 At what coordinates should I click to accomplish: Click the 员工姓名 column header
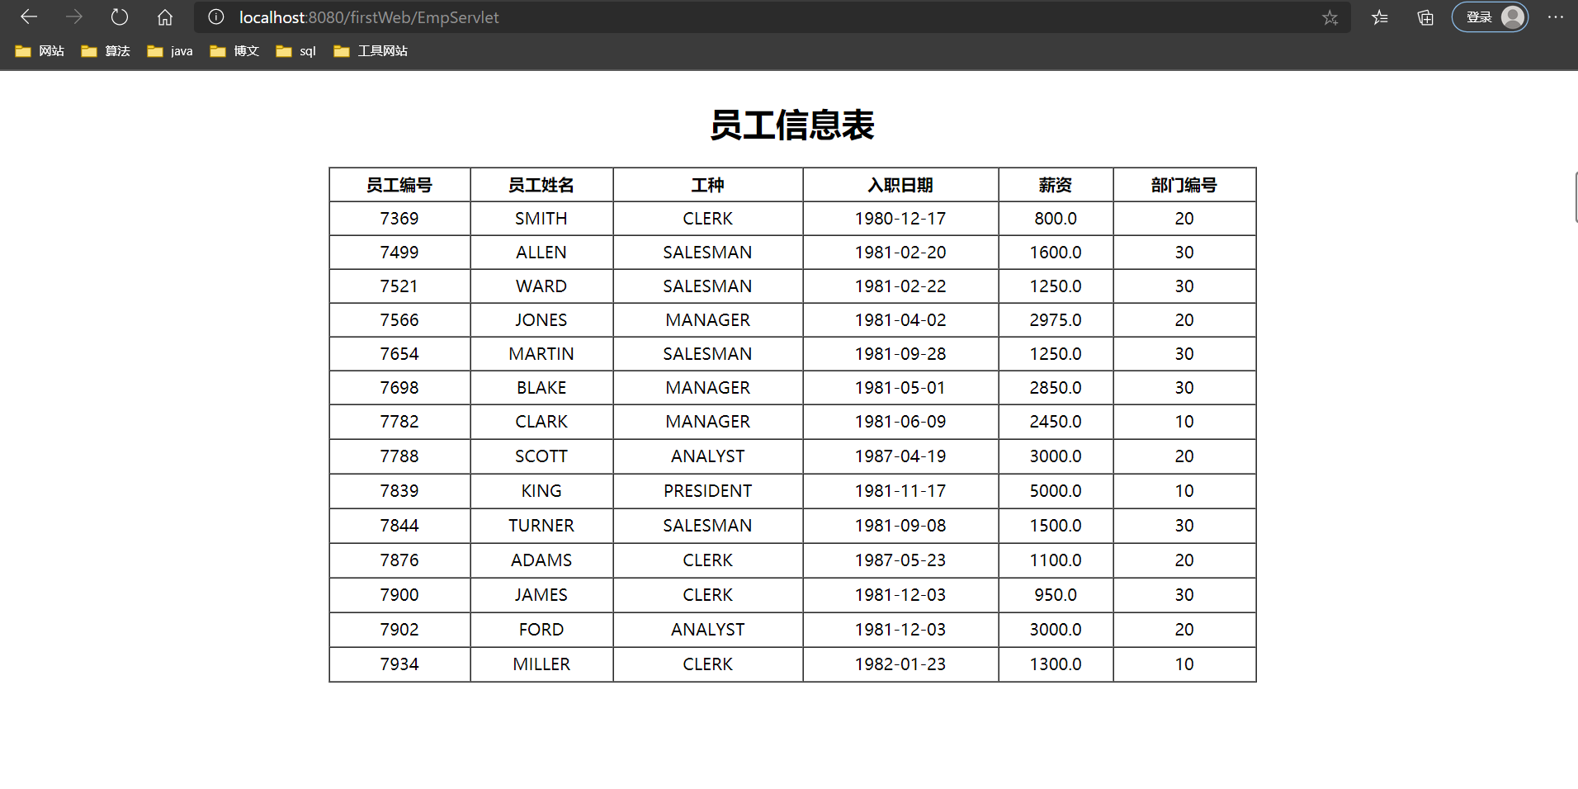541,185
